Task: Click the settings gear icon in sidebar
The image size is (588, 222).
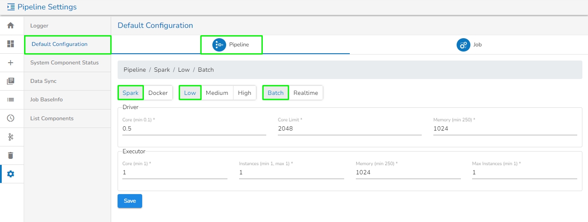Action: pyautogui.click(x=11, y=174)
